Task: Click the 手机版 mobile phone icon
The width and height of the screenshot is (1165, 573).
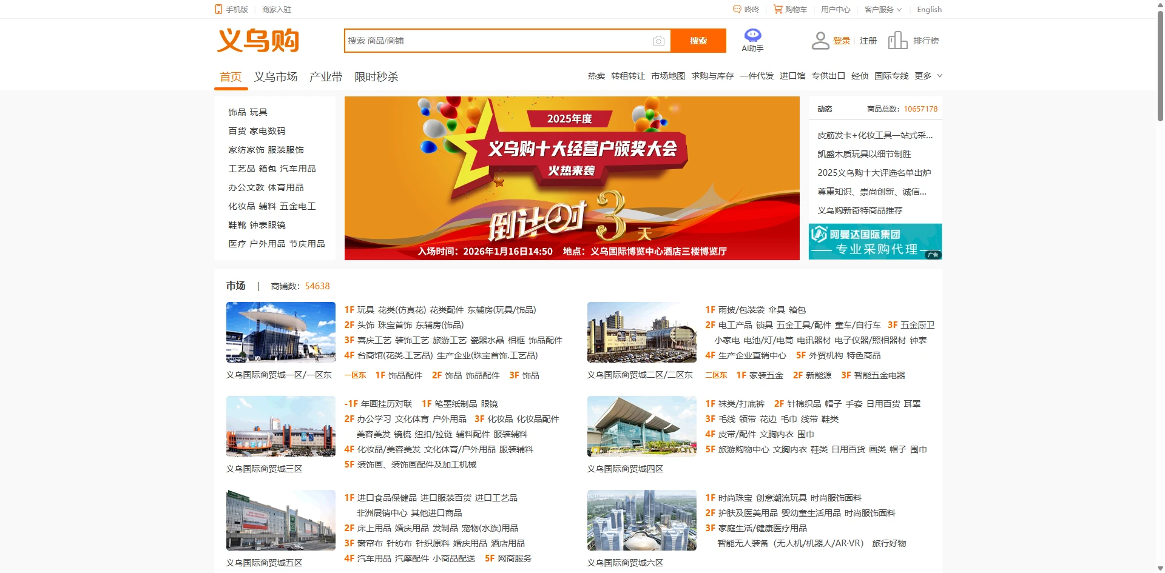Action: point(218,9)
